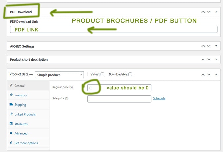Click the Attributes list icon

coord(11,124)
